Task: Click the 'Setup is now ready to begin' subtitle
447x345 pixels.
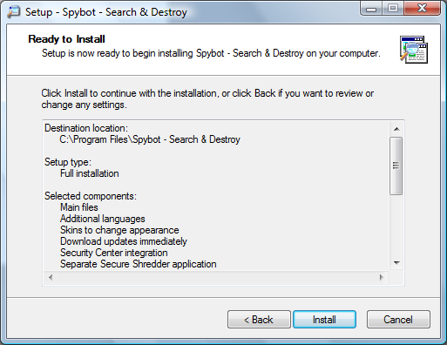Action: (211, 53)
